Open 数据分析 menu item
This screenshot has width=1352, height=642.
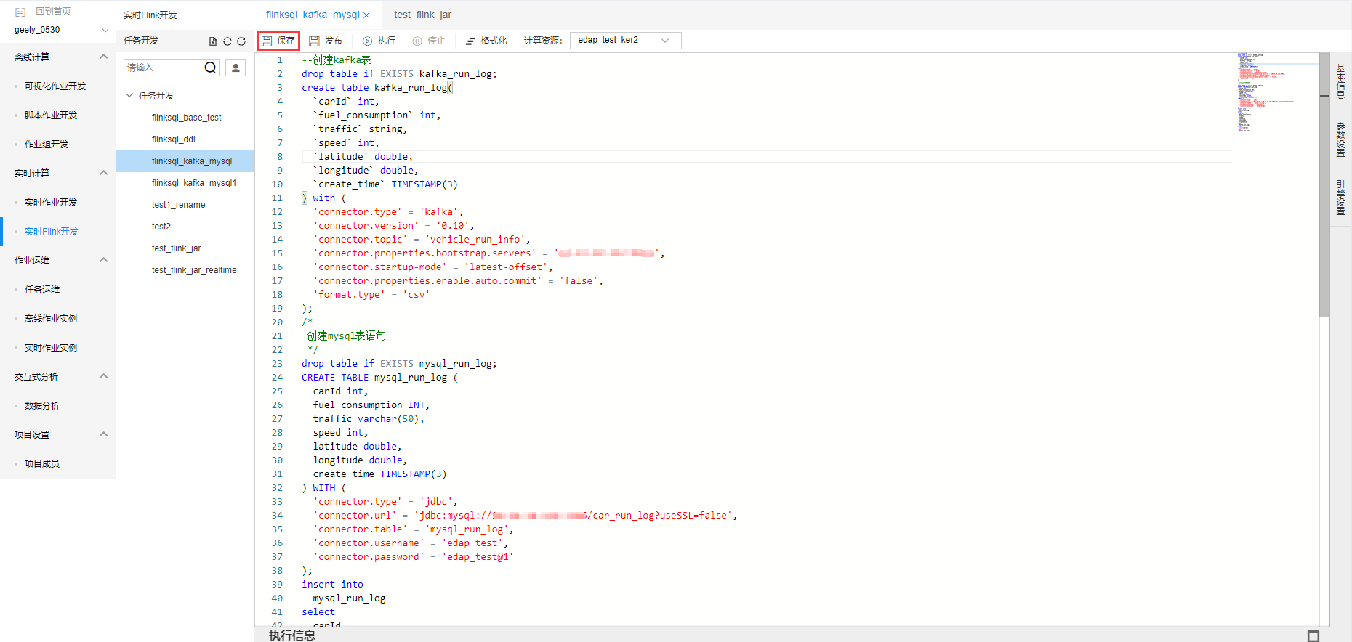click(42, 406)
